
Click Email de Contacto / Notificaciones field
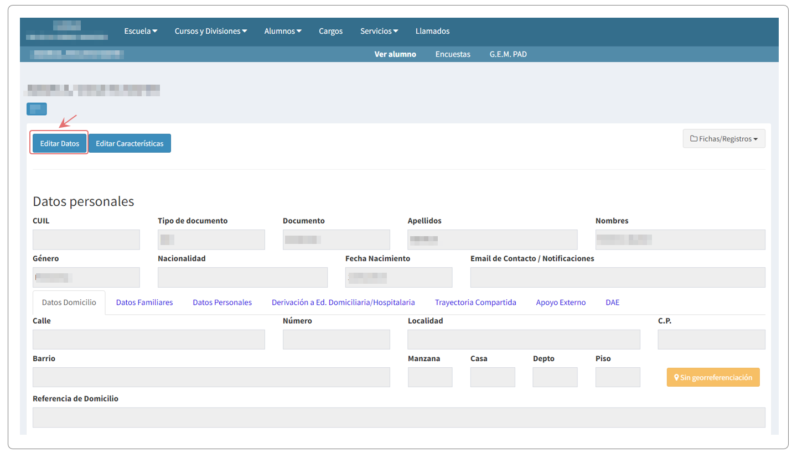click(x=618, y=277)
